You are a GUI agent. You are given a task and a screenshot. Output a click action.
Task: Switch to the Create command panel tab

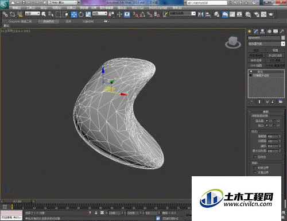[x=250, y=32]
